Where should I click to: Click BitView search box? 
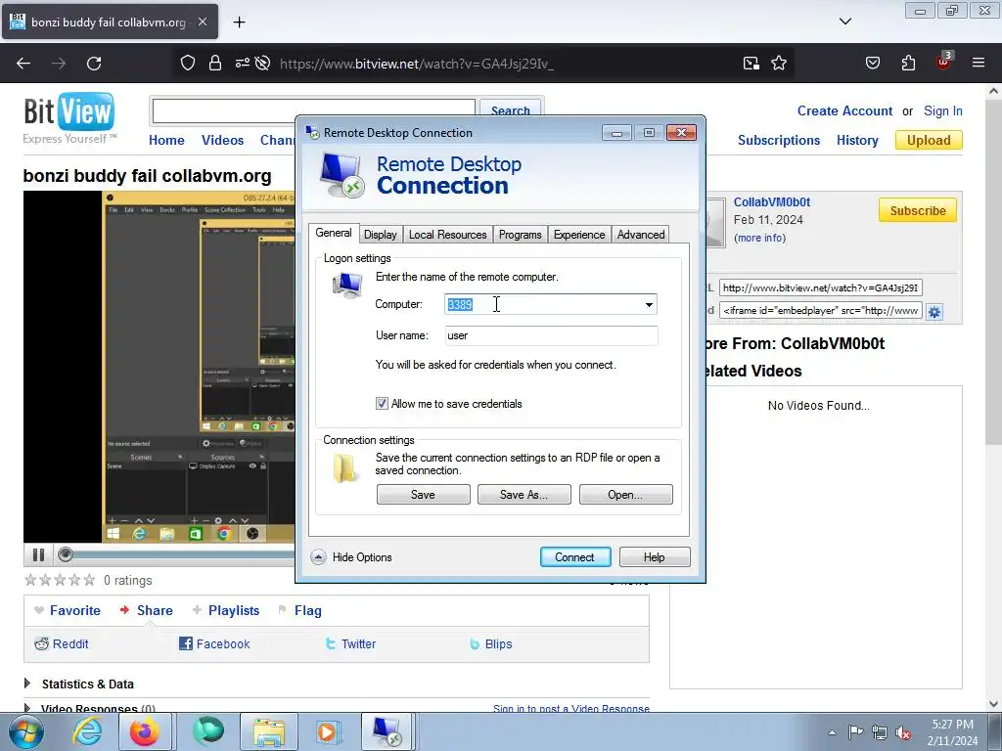(x=224, y=111)
